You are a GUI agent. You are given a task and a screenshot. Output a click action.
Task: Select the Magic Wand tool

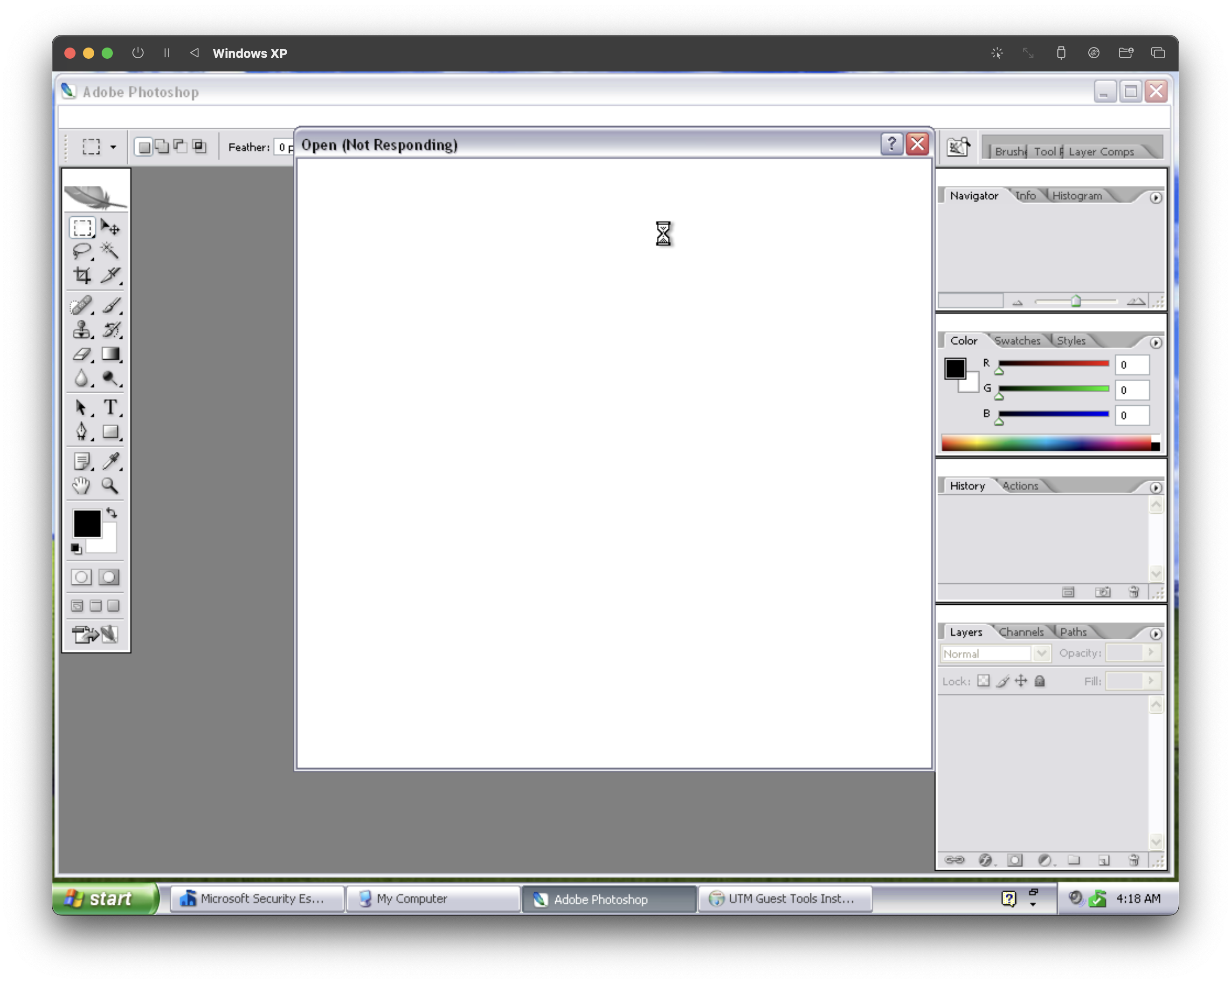(x=110, y=251)
